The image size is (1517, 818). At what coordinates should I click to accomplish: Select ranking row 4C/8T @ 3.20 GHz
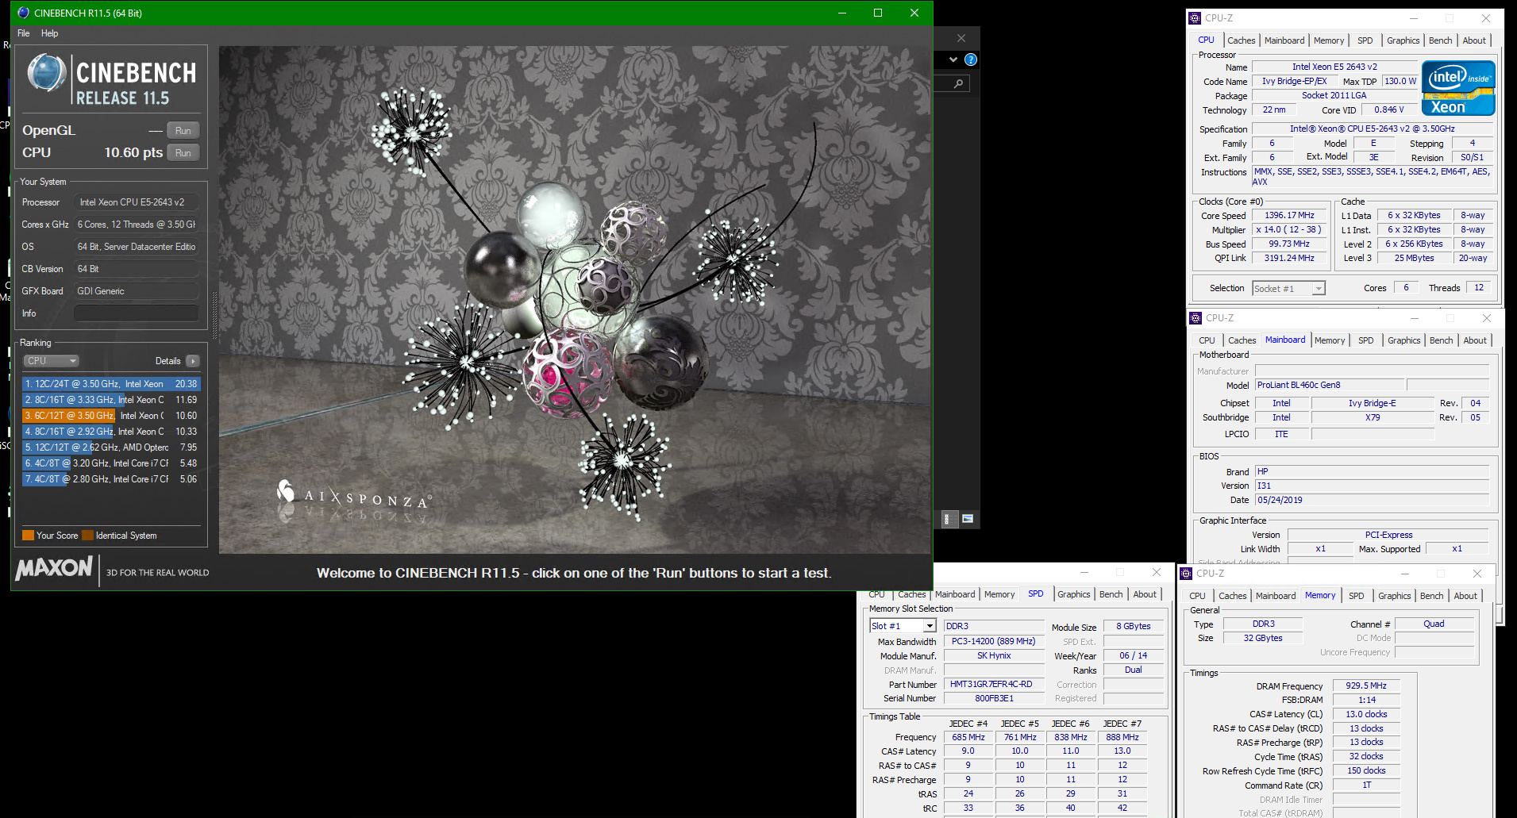pyautogui.click(x=111, y=463)
